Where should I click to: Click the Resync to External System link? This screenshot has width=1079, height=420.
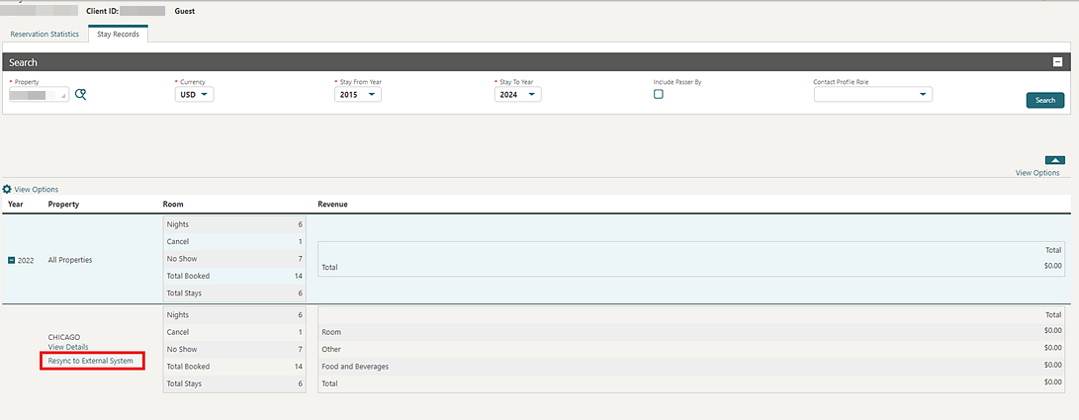coord(91,361)
